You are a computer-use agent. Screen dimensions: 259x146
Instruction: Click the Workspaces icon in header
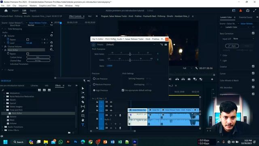234,11
